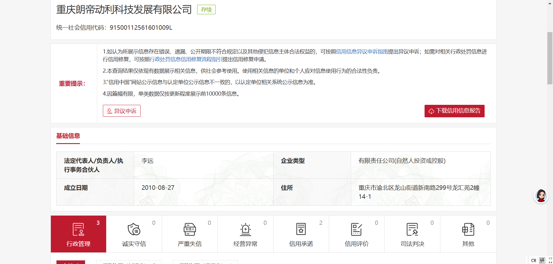Open the 严重失信 category icon

[190, 229]
